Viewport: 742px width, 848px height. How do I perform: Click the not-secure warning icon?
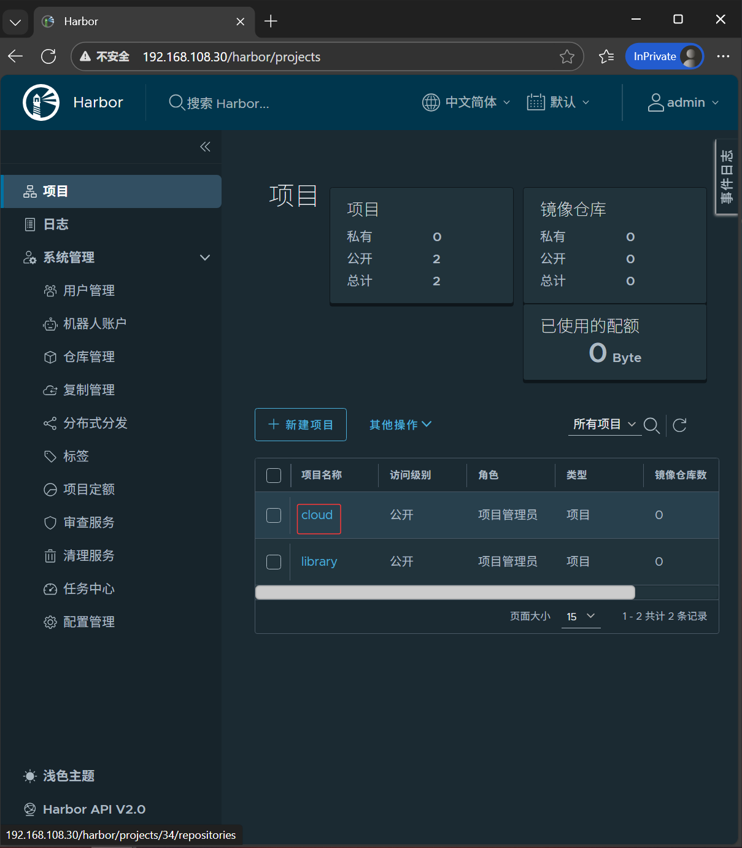[x=86, y=56]
